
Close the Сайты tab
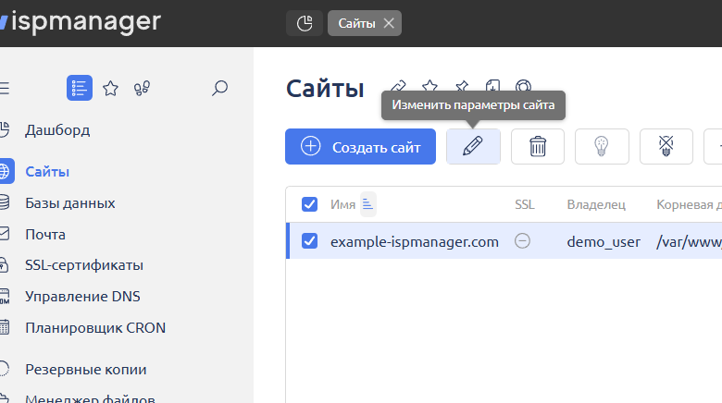click(389, 23)
